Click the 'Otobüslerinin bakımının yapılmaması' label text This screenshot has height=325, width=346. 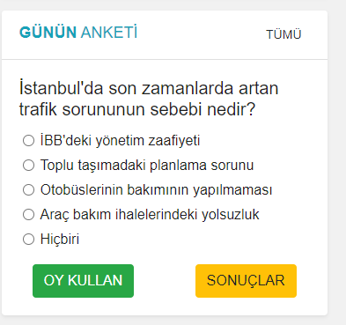pyautogui.click(x=156, y=189)
